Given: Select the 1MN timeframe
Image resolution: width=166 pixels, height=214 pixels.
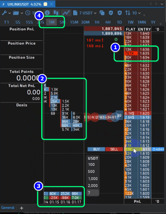Looking at the screenshot, I should (x=142, y=22).
